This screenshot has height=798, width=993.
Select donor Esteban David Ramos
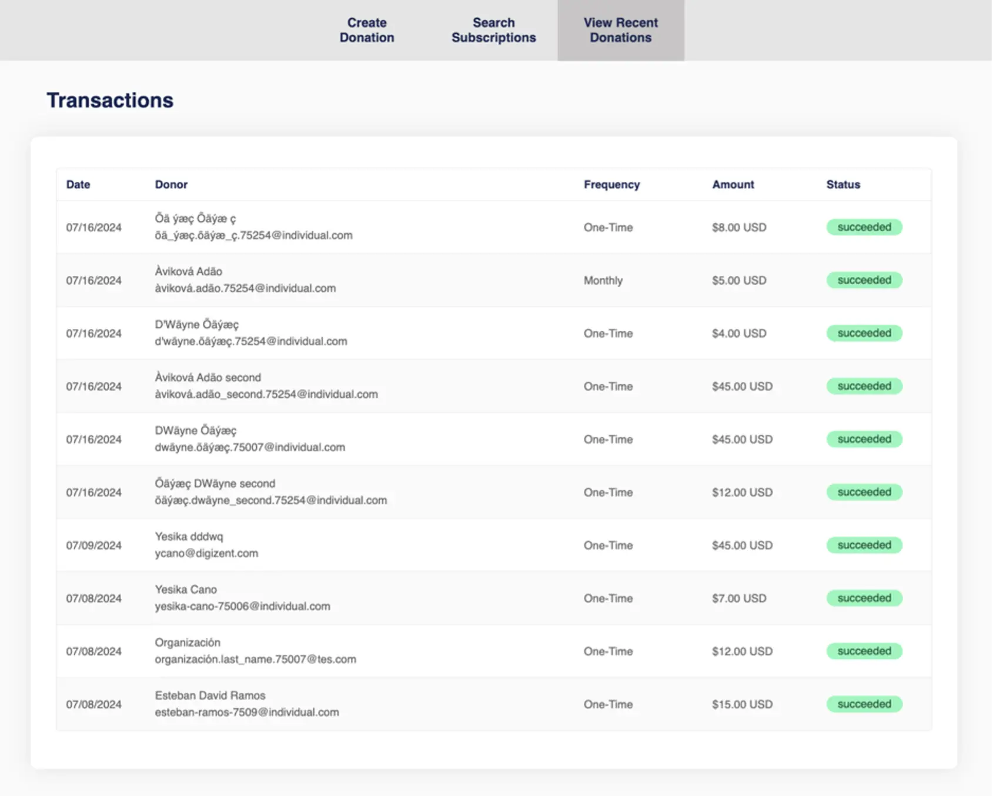click(210, 696)
